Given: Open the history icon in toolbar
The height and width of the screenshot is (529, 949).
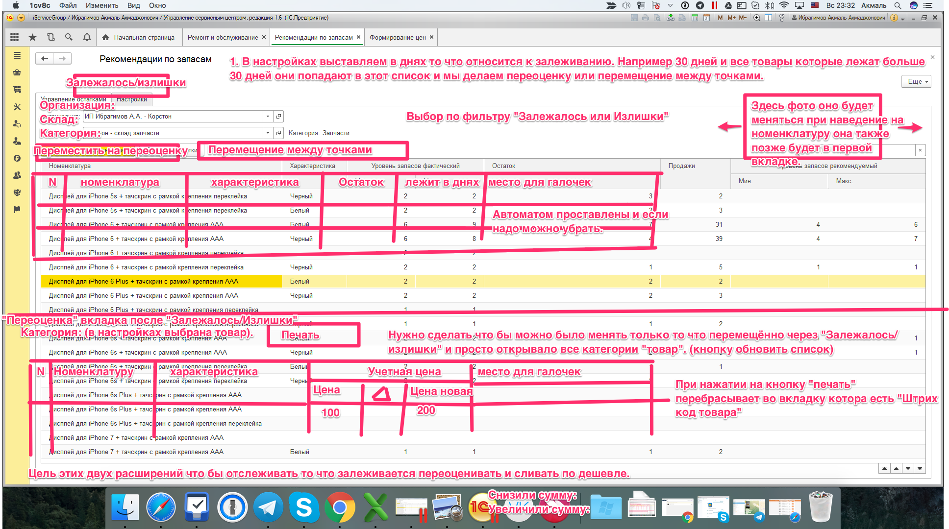Looking at the screenshot, I should click(50, 37).
